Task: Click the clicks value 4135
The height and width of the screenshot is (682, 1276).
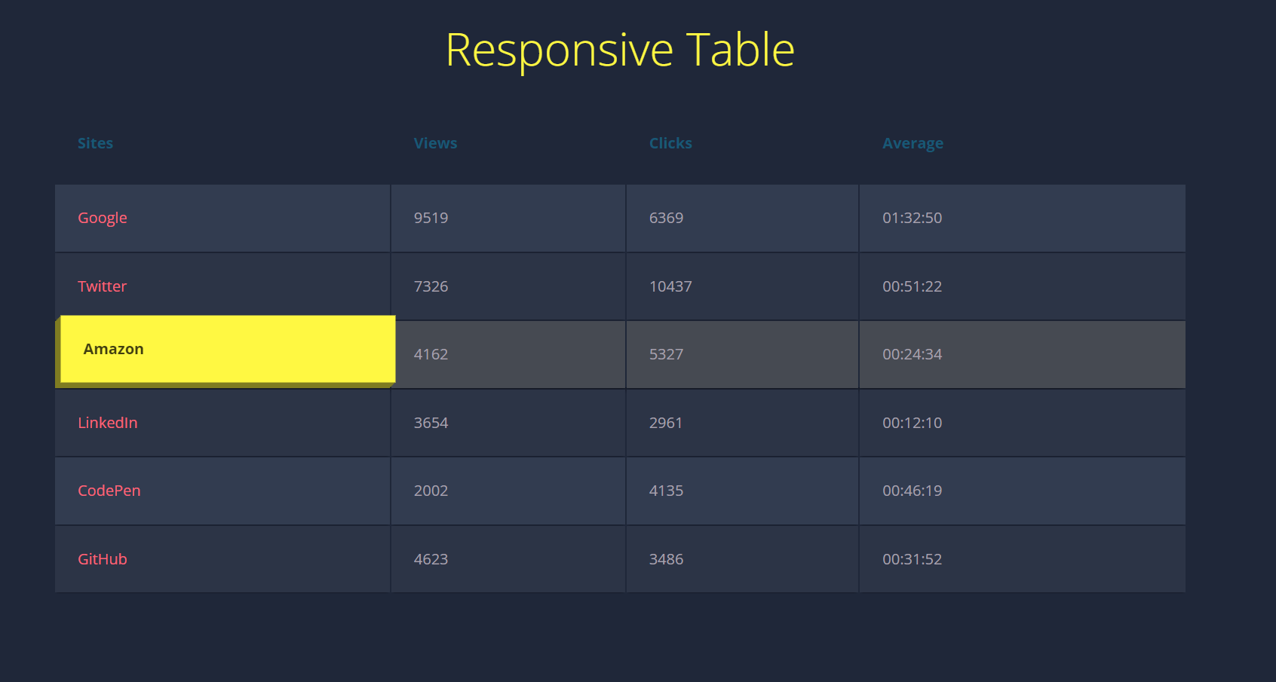Action: pos(666,491)
